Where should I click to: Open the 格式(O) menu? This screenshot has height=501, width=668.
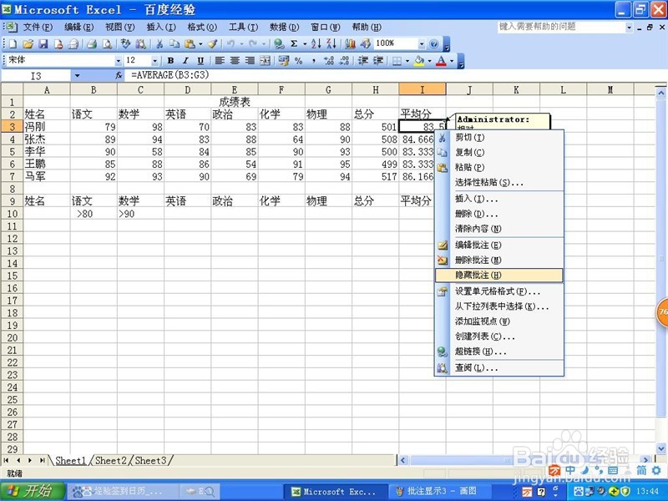(202, 28)
